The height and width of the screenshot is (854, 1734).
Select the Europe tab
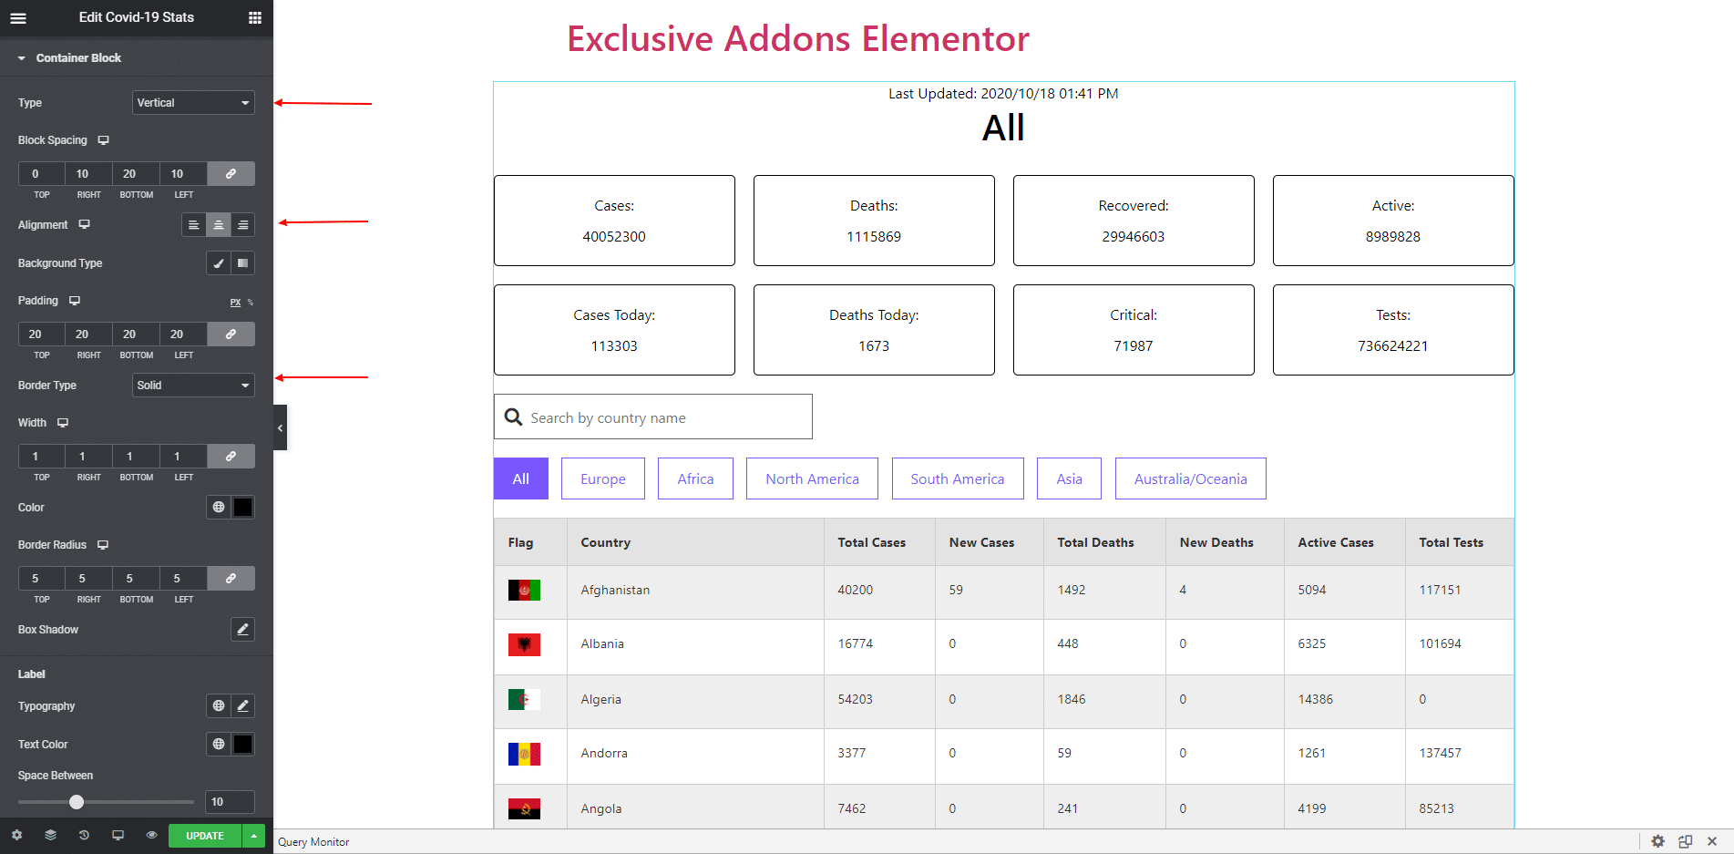603,478
